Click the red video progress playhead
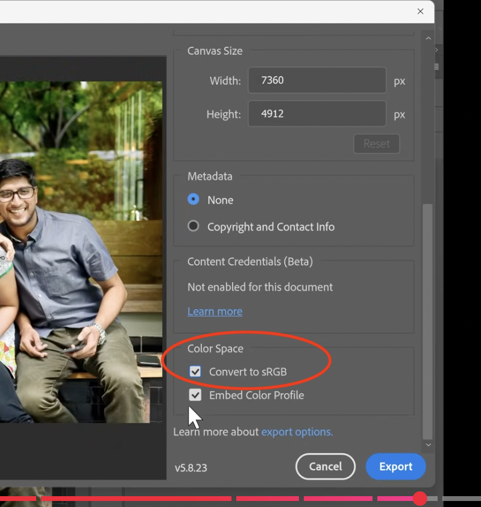Viewport: 481px width, 507px height. coord(420,499)
